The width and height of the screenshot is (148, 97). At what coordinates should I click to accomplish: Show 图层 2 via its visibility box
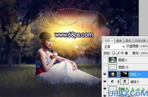tap(105, 60)
